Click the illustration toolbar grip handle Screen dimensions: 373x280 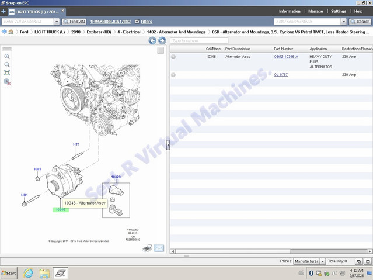(7, 49)
